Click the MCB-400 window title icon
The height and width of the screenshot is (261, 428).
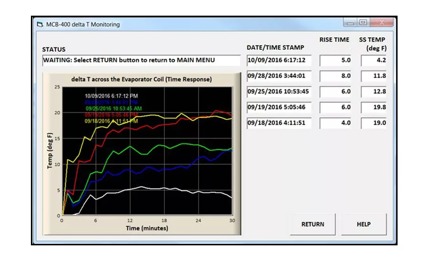(40, 25)
